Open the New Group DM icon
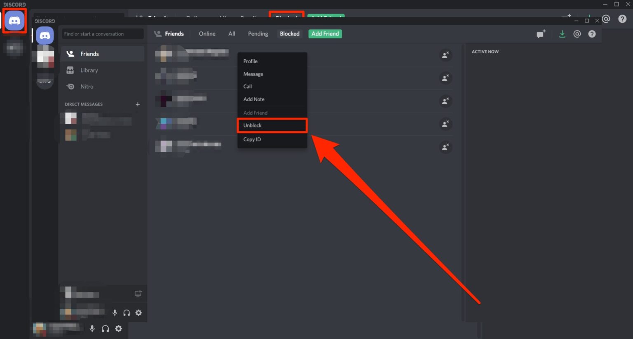The image size is (633, 339). (x=541, y=34)
